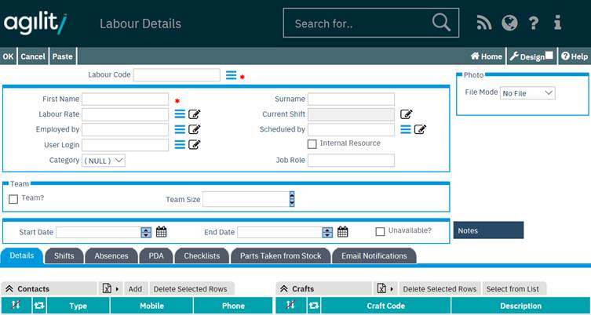The image size is (591, 315).
Task: Click the RSS feed icon in header
Action: [484, 24]
